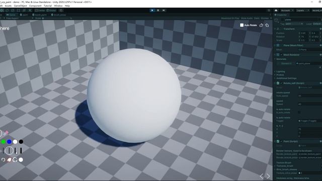Open cloud services icon in toolbar

[276, 10]
